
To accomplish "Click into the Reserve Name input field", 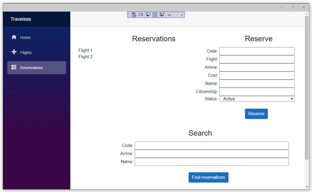I will click(x=257, y=84).
